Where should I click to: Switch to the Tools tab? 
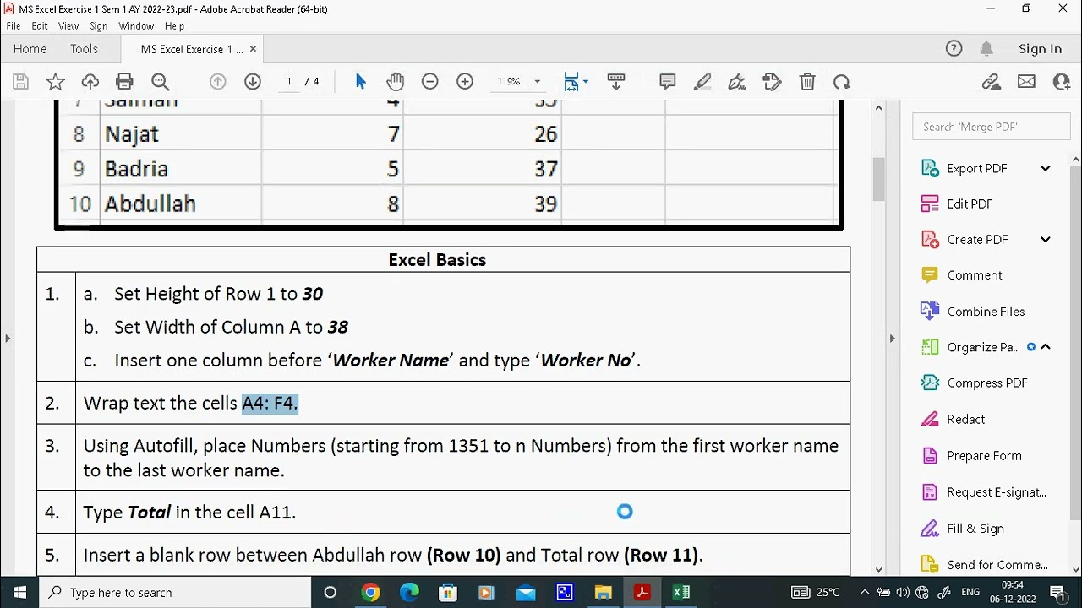coord(84,49)
